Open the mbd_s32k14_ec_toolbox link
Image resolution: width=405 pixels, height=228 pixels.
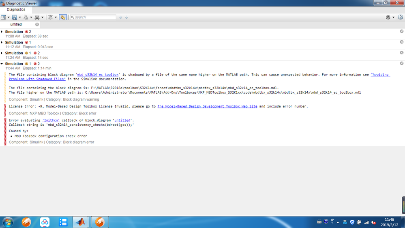point(98,75)
